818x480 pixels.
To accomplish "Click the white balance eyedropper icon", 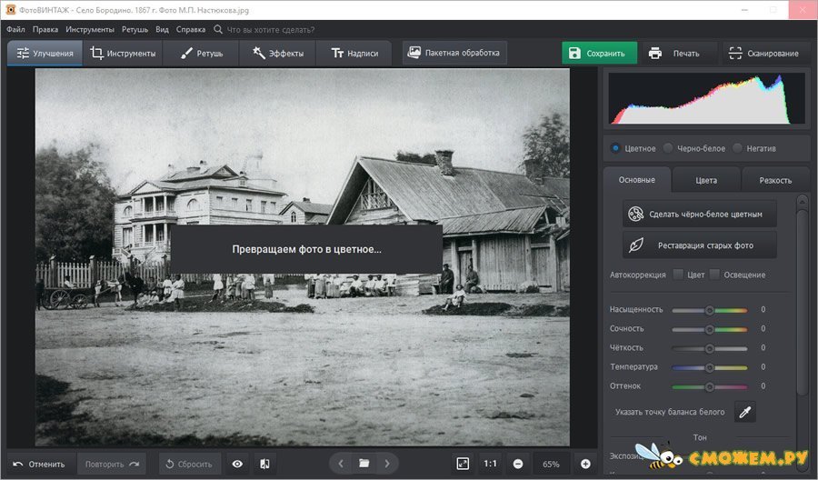I will coord(745,412).
